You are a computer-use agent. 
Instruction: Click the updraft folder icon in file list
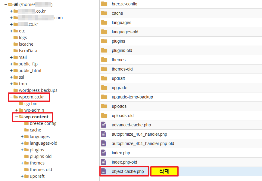[x=104, y=78]
